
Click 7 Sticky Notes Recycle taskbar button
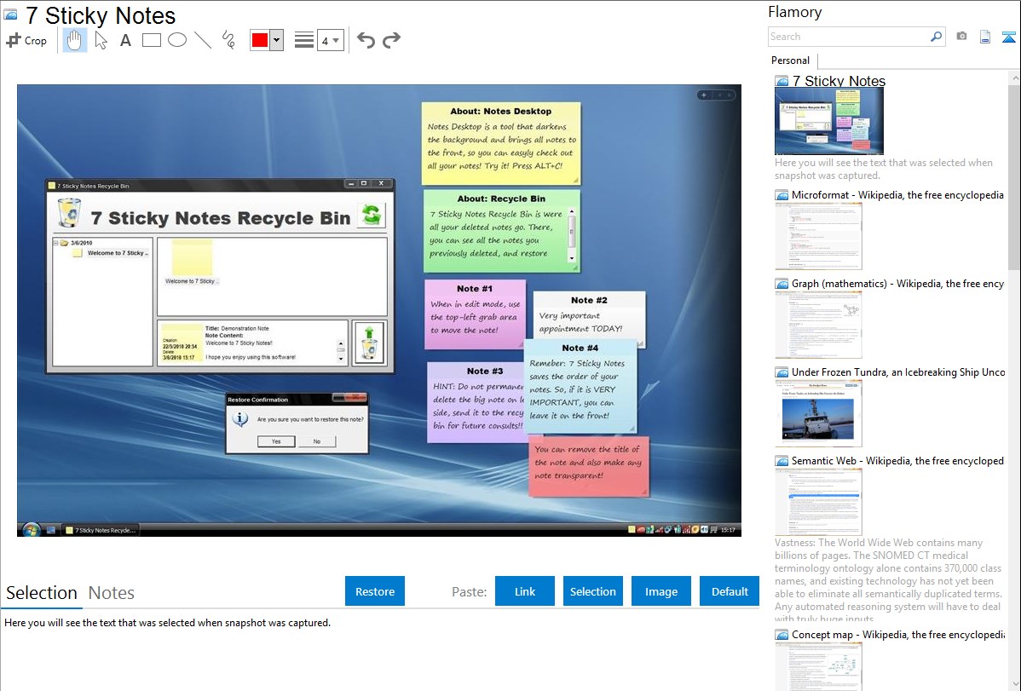pos(101,530)
